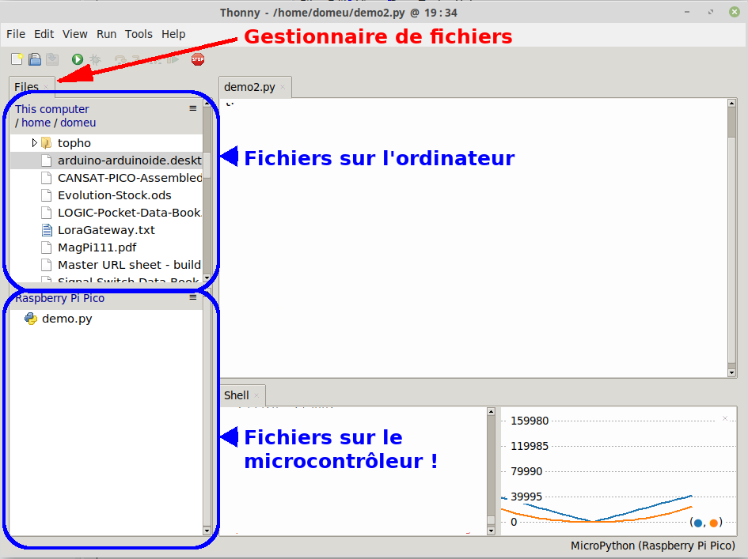Click the greyed Save toolbar icon
This screenshot has width=748, height=559.
coord(52,59)
